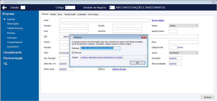Screen dimensions: 217x101
Task: Open Entregas in the sidebar
Action: [11, 33]
